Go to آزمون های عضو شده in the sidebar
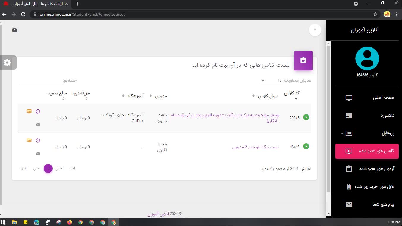Viewport: 402px width, 226px height. [368, 169]
